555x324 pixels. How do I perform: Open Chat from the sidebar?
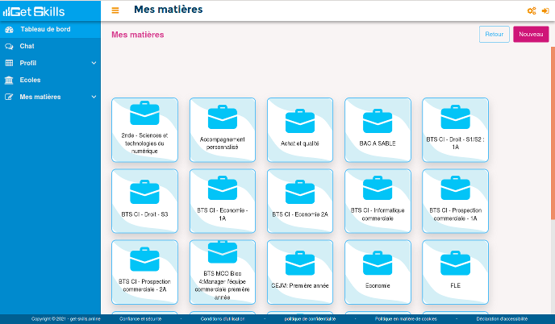pyautogui.click(x=27, y=46)
